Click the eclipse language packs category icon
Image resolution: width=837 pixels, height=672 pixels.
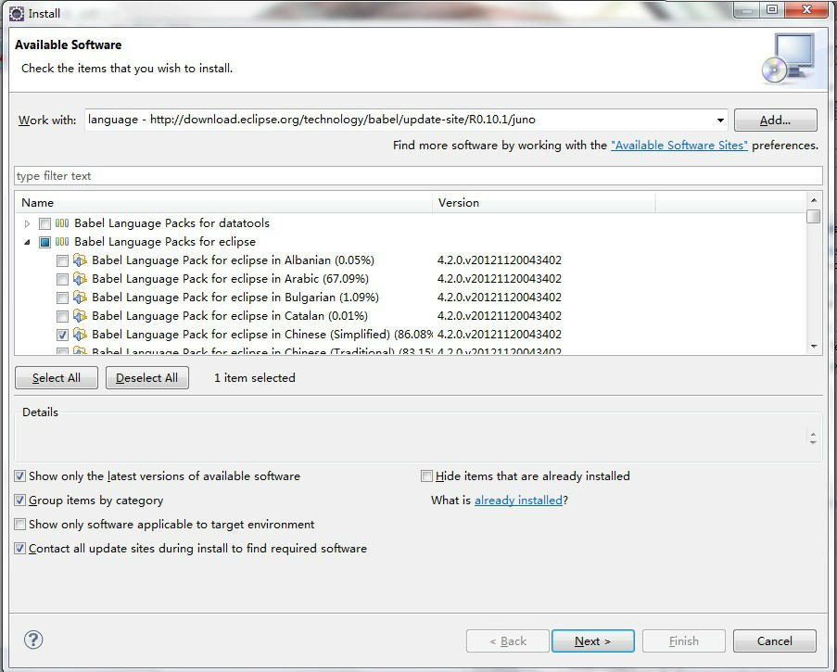tap(62, 242)
